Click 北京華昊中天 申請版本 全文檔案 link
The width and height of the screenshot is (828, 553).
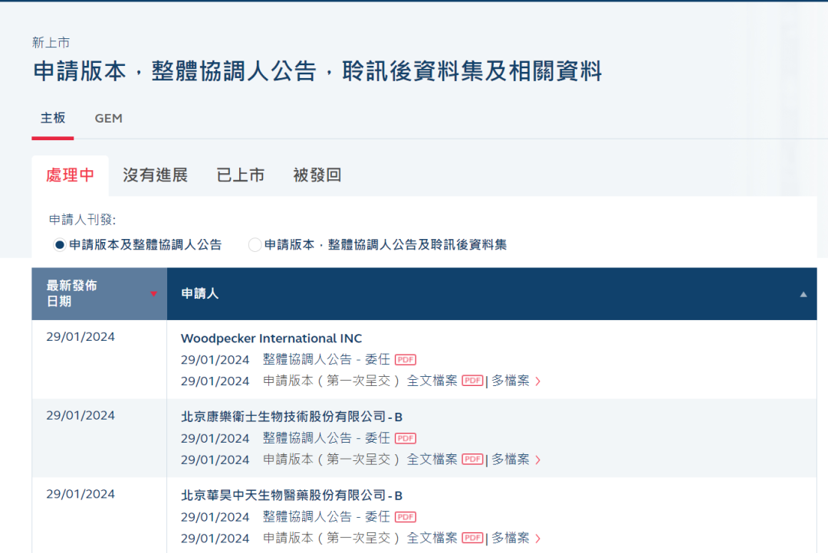pos(432,538)
